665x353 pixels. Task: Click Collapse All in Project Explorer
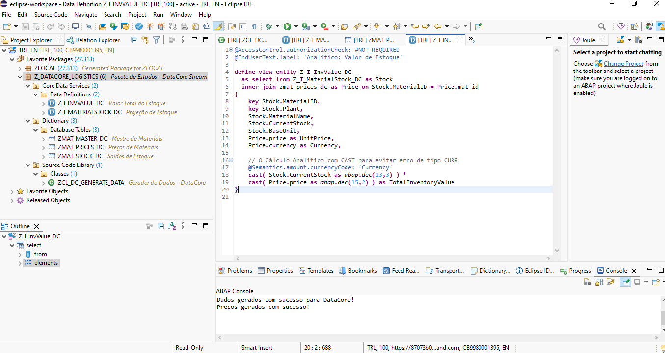135,40
